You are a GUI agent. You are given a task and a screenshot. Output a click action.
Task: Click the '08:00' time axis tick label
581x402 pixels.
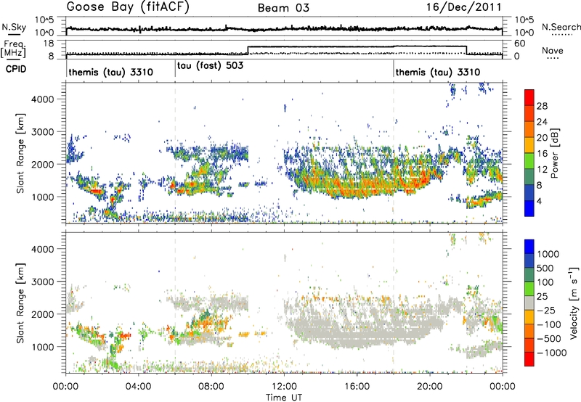(x=211, y=387)
